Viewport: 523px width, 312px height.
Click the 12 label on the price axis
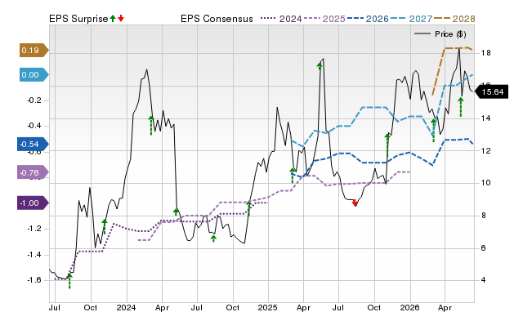[x=485, y=151]
